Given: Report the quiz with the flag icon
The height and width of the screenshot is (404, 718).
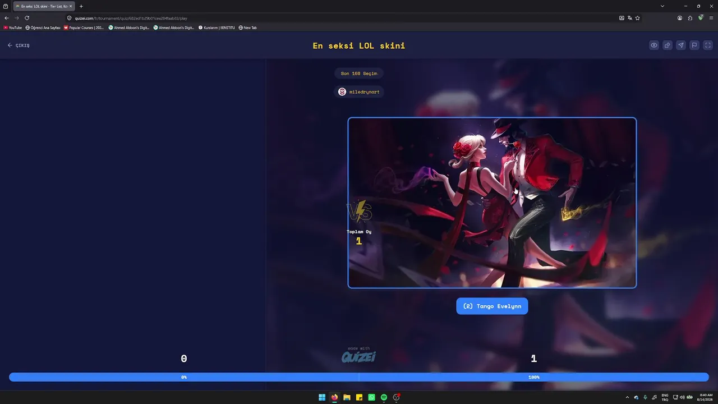Looking at the screenshot, I should 694,45.
